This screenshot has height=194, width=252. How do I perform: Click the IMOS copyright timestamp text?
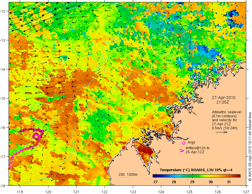click(250, 147)
